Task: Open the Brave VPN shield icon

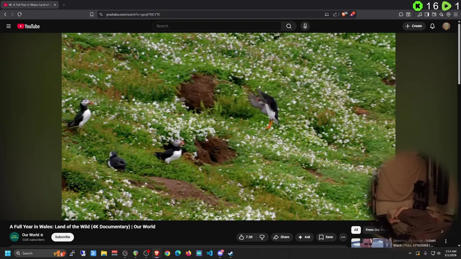Action: pos(448,14)
